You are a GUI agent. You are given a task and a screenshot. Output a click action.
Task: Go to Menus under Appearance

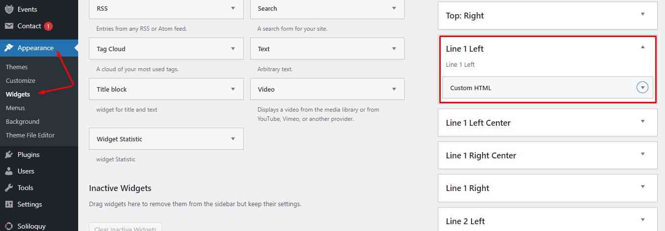coord(15,108)
